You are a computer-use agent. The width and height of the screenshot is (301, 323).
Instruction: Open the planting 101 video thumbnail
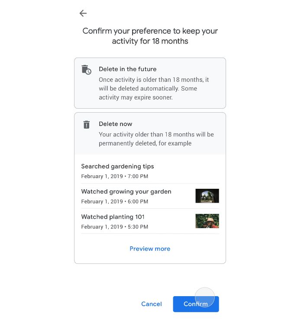coord(207,221)
